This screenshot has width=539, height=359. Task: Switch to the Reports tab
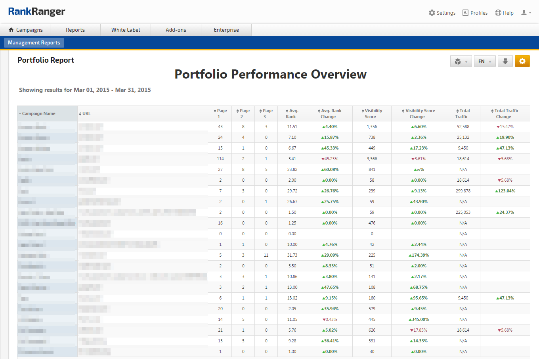(75, 30)
